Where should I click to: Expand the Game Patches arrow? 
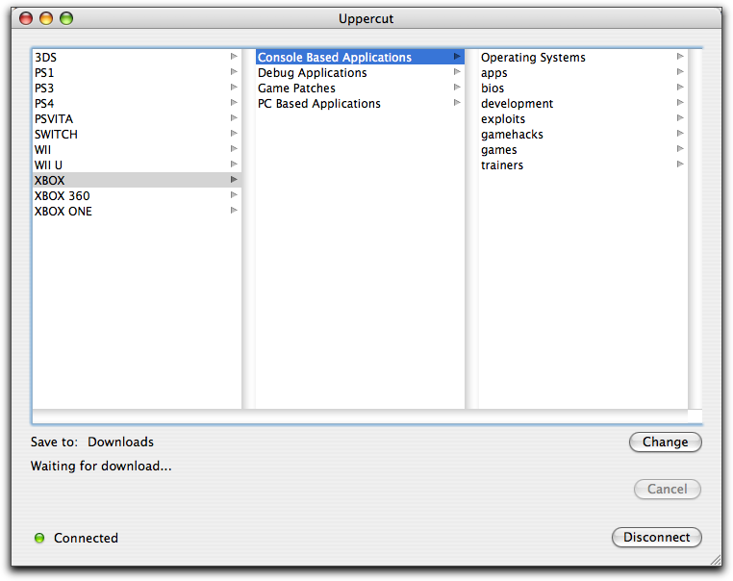click(x=457, y=88)
